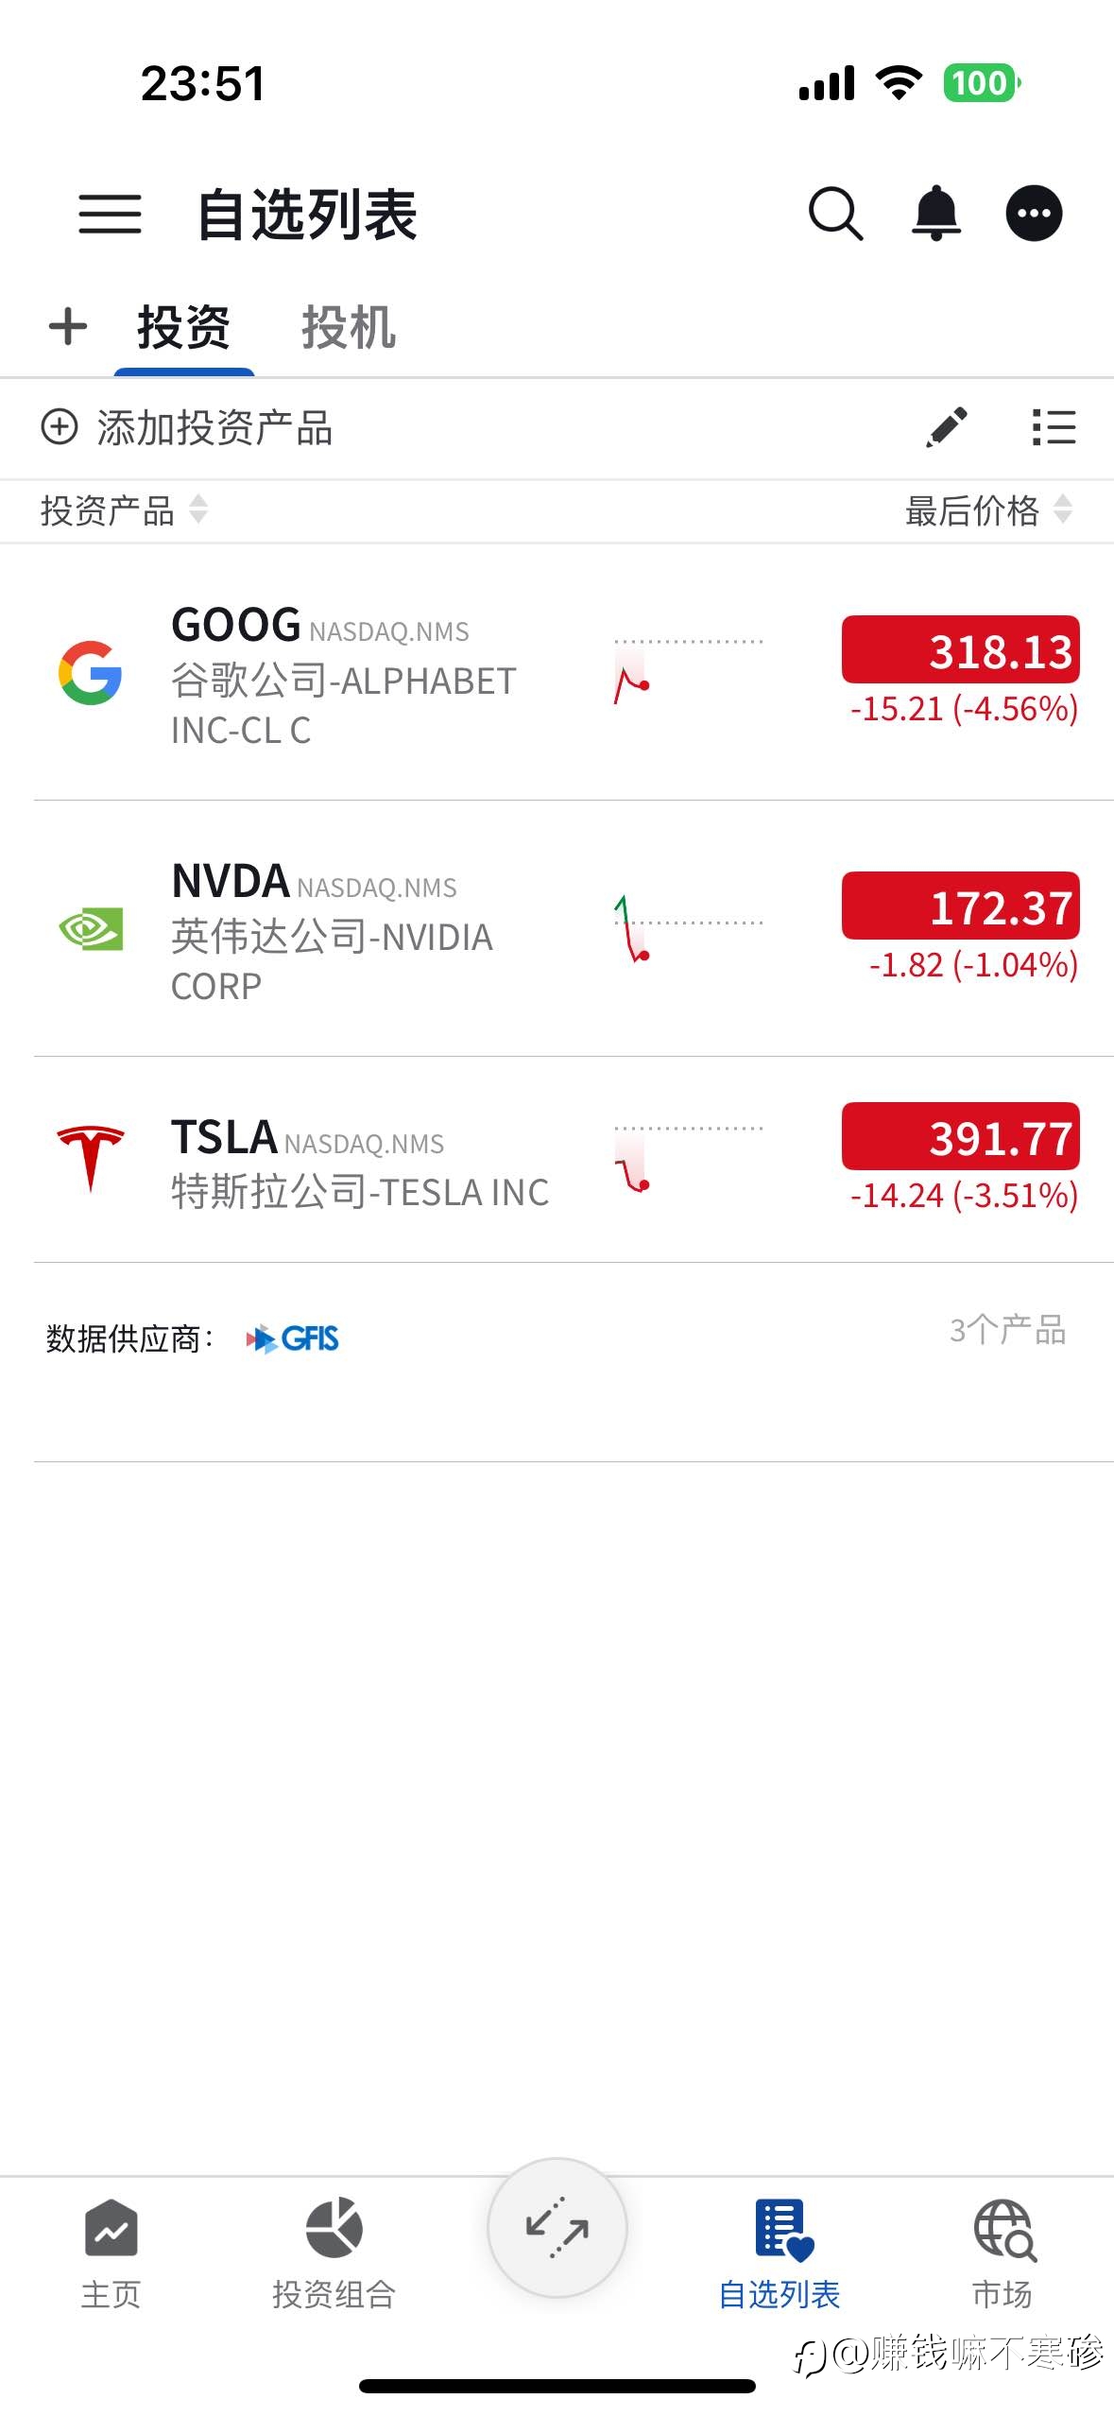This screenshot has width=1114, height=2416.
Task: Sort by 最后价格 column
Action: 987,510
